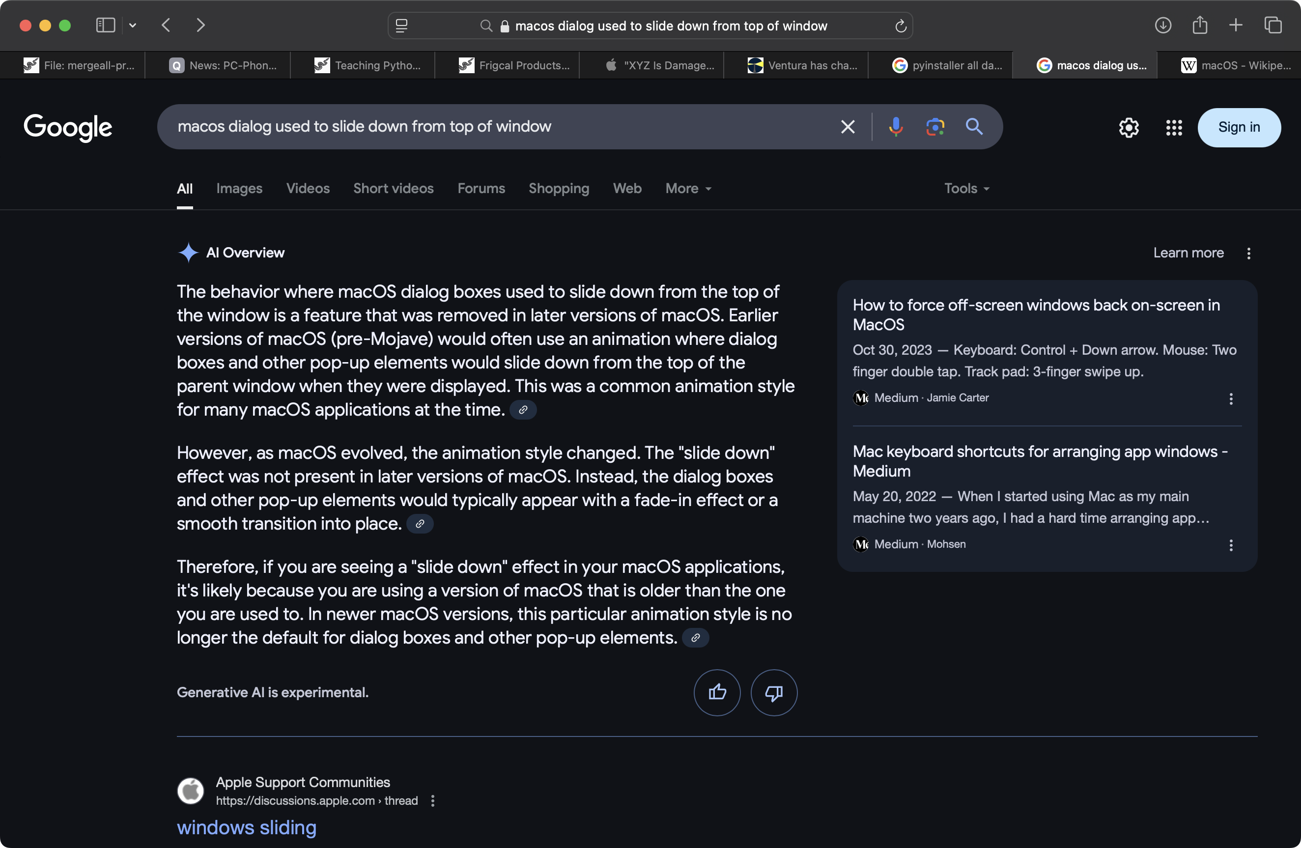1301x848 pixels.
Task: Switch to the 'macOS - Wikipe...' browser tab
Action: point(1229,66)
